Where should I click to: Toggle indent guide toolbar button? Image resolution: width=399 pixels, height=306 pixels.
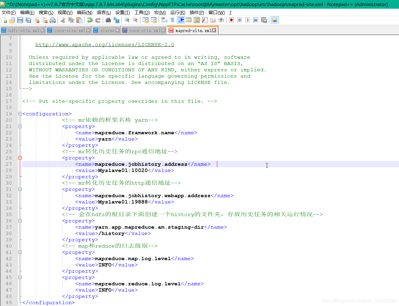[x=181, y=20]
